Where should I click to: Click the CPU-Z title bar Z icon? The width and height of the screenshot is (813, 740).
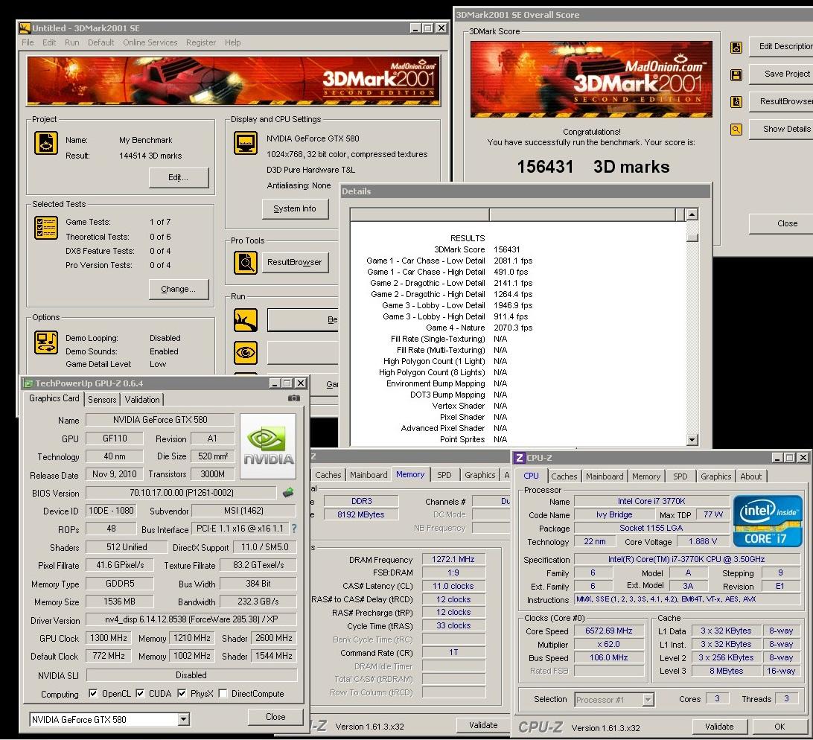tap(519, 457)
